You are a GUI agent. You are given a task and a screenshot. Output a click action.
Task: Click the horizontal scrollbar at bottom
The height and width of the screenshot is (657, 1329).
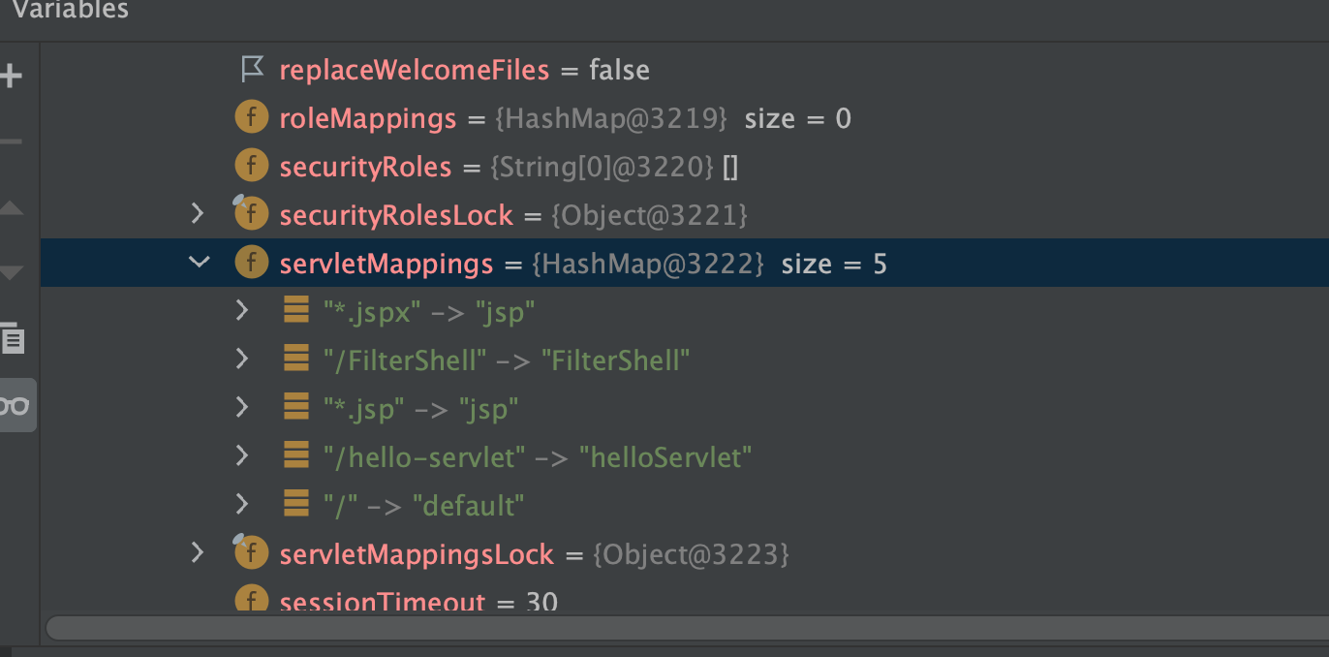coord(687,628)
